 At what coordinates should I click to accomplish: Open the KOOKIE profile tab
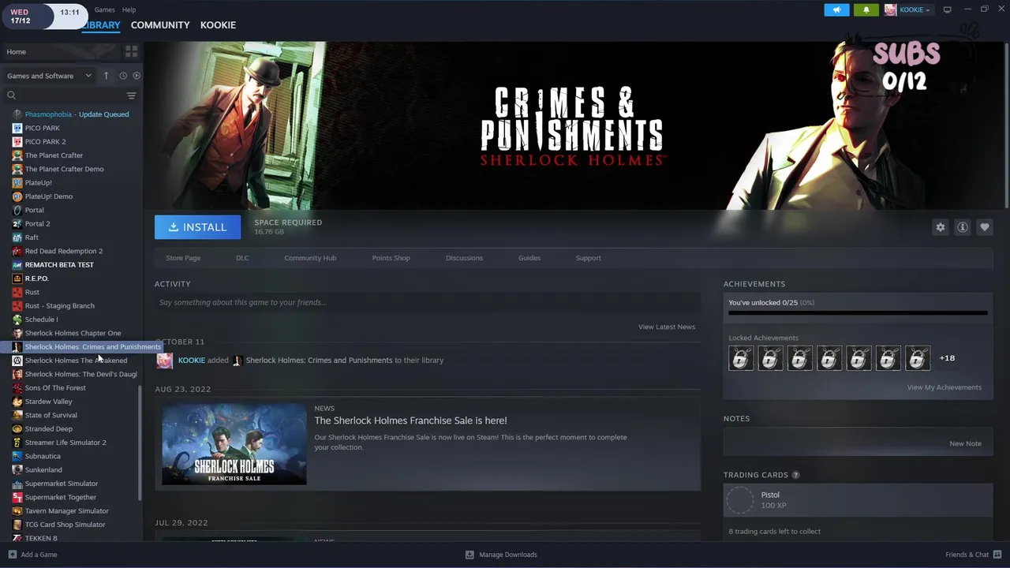tap(218, 25)
